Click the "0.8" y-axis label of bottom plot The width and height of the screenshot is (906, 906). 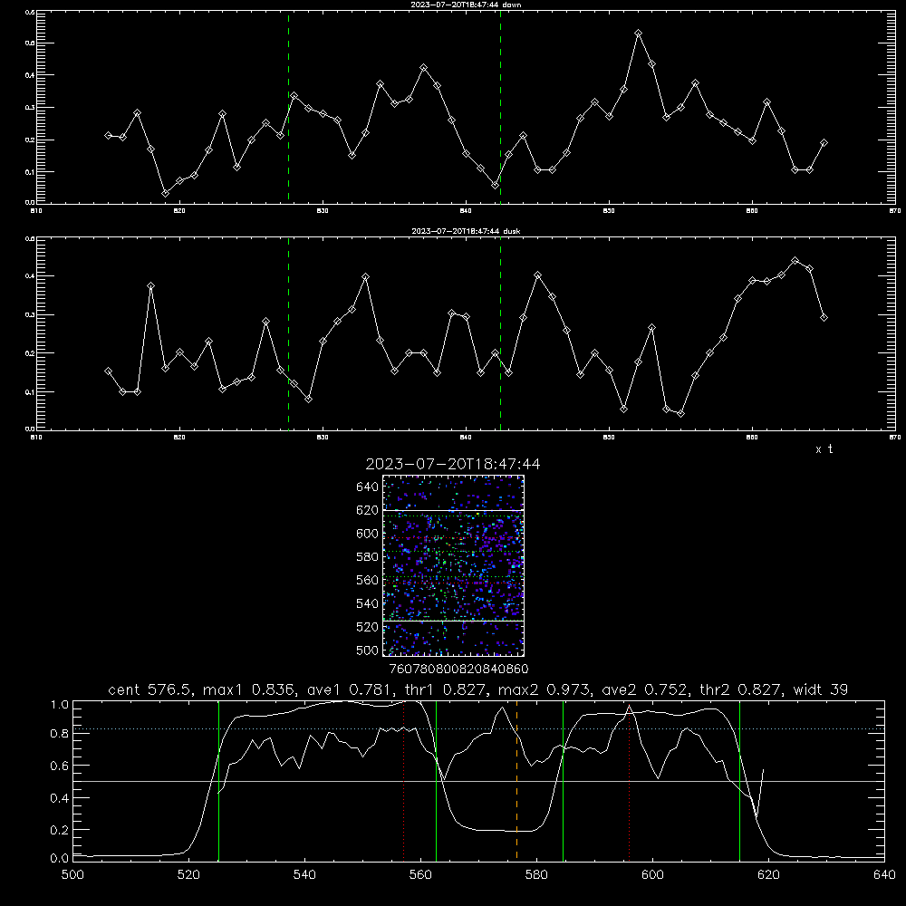click(x=60, y=734)
